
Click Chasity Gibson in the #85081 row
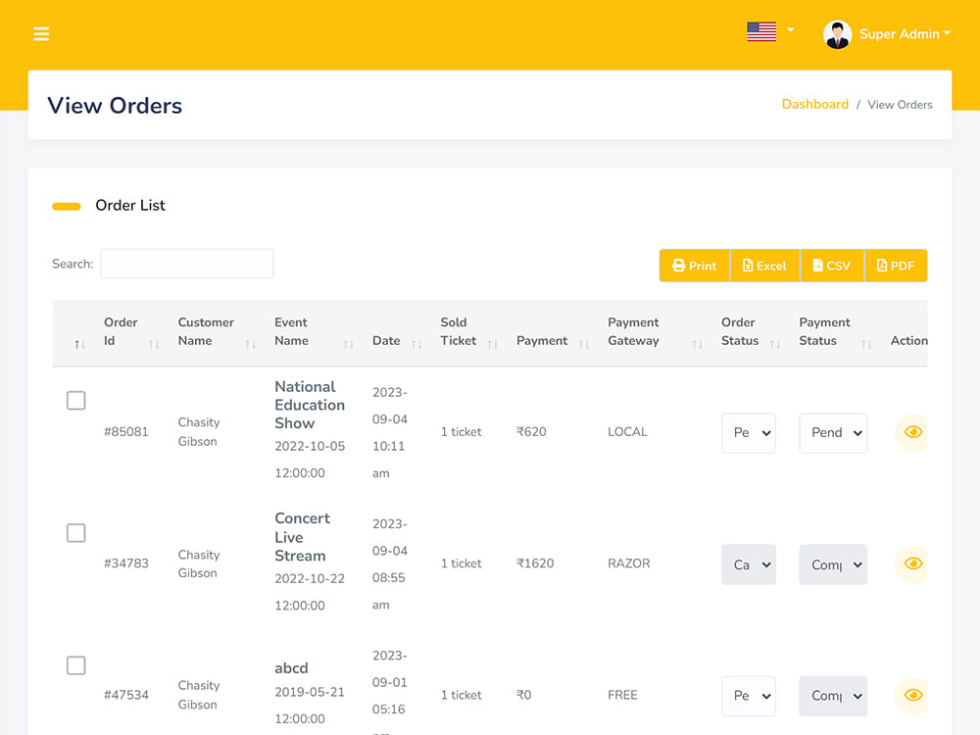tap(199, 432)
